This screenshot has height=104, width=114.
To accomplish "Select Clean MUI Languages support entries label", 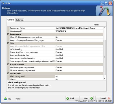I will click(x=26, y=37).
